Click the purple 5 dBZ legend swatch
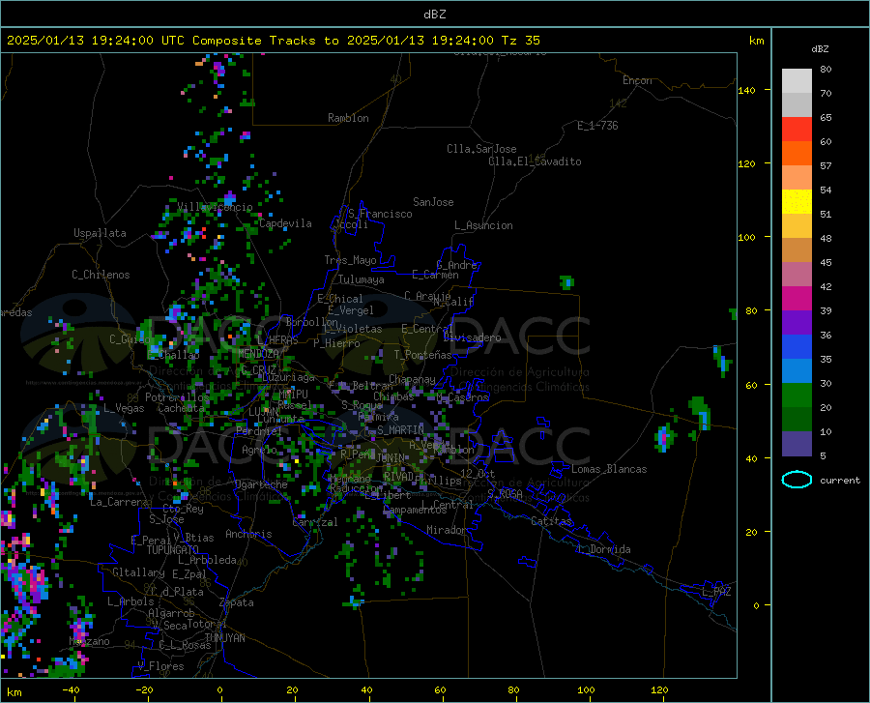The width and height of the screenshot is (870, 703). click(x=797, y=443)
